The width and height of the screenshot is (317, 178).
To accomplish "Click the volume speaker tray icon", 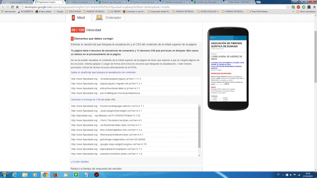I will click(x=291, y=175).
